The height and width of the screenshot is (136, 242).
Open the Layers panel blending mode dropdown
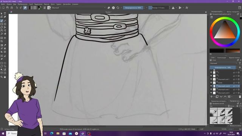coord(223,63)
